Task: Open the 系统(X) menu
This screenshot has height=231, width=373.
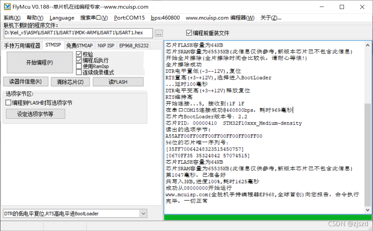Action: pos(12,18)
